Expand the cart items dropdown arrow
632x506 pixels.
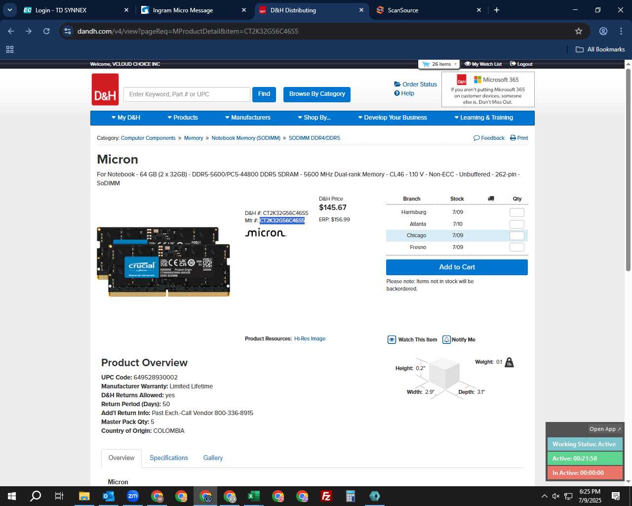click(x=455, y=64)
